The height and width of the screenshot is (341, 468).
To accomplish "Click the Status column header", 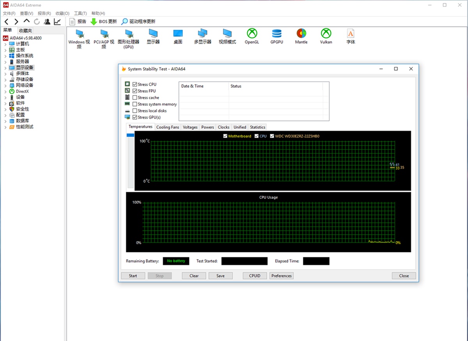I will [x=275, y=86].
